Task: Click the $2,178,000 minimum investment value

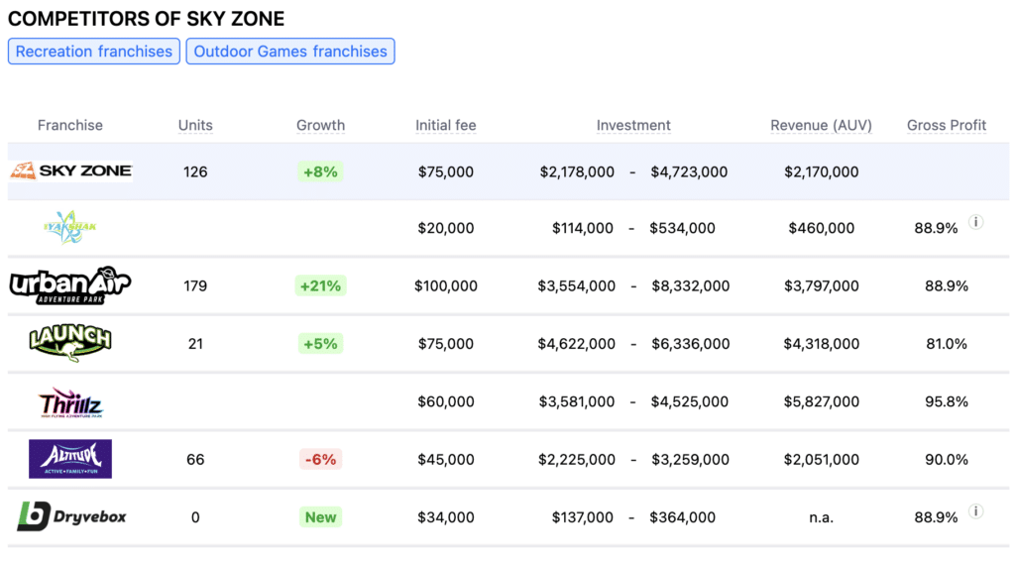Action: click(x=577, y=171)
